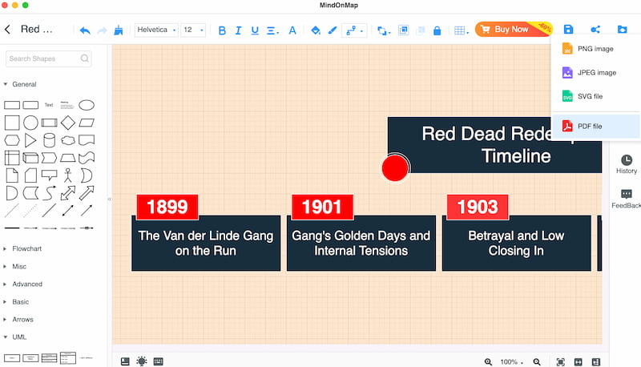Choose SVG file export option
Image resolution: width=641 pixels, height=367 pixels.
point(595,96)
